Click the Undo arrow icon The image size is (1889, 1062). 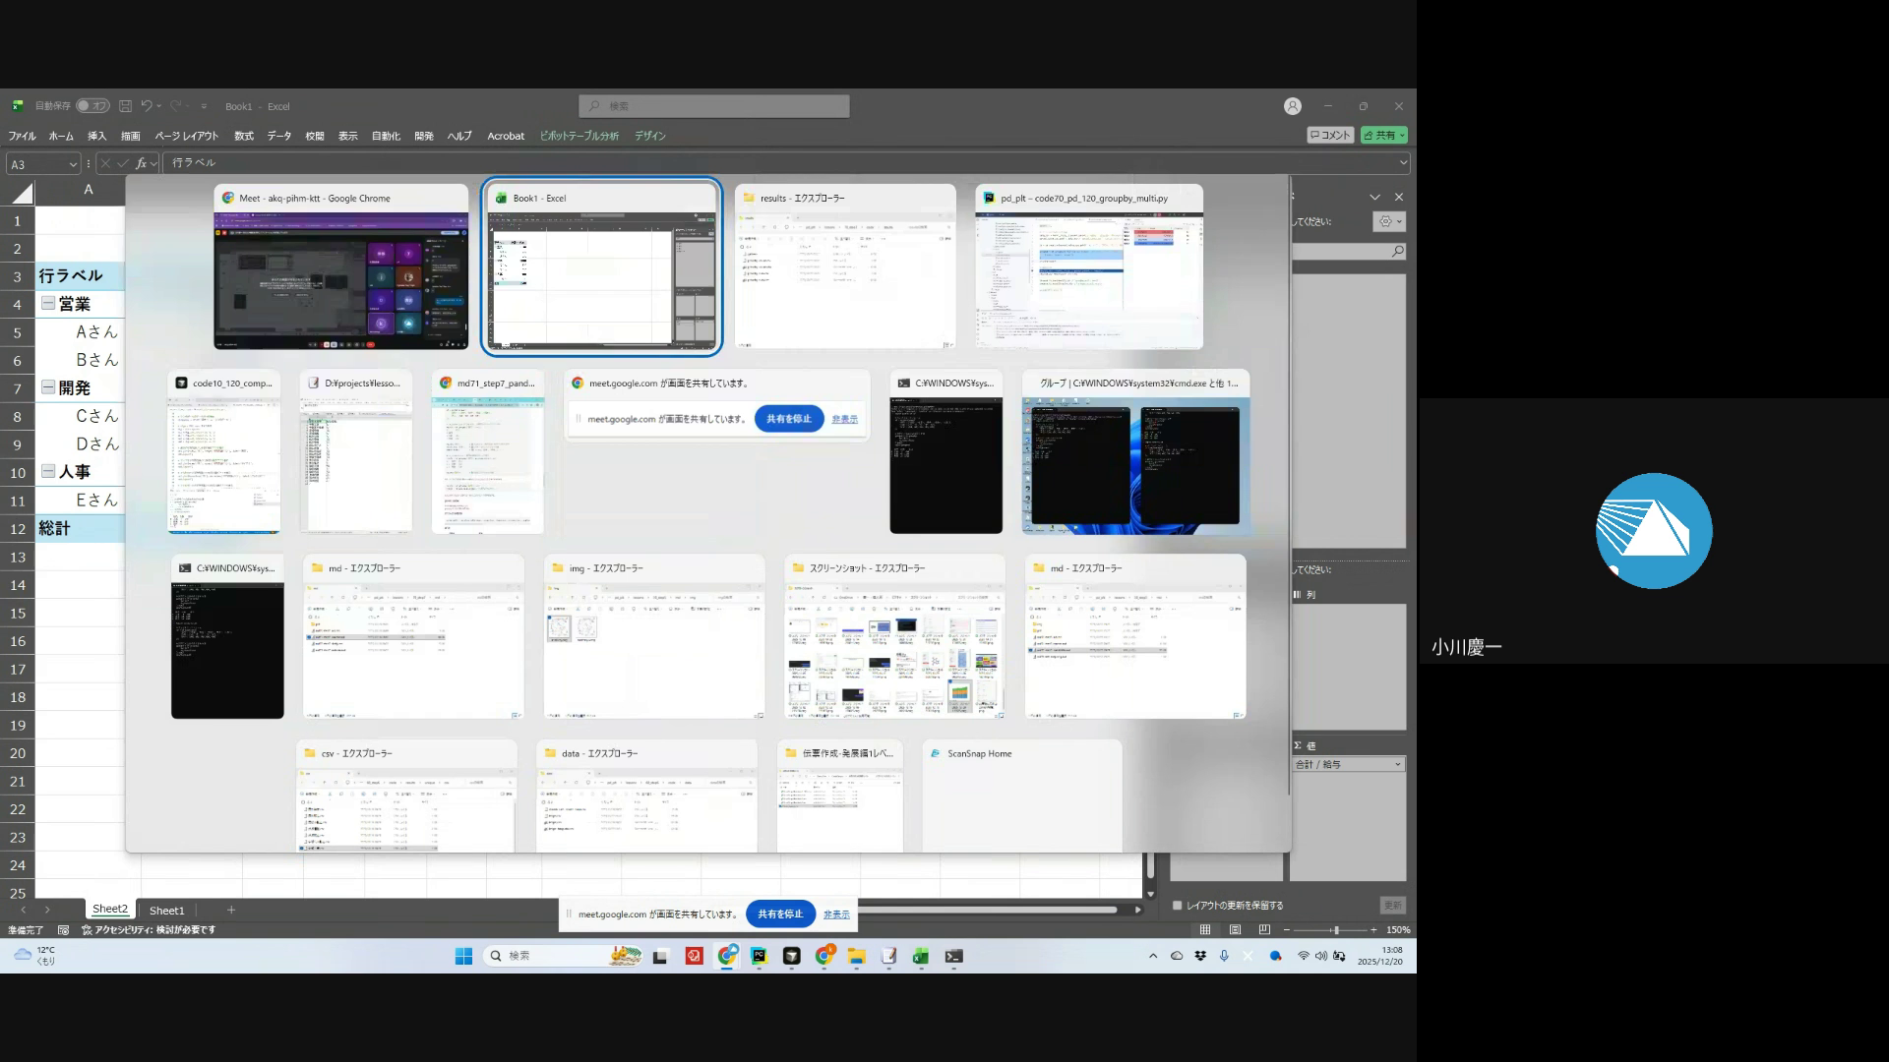click(147, 106)
